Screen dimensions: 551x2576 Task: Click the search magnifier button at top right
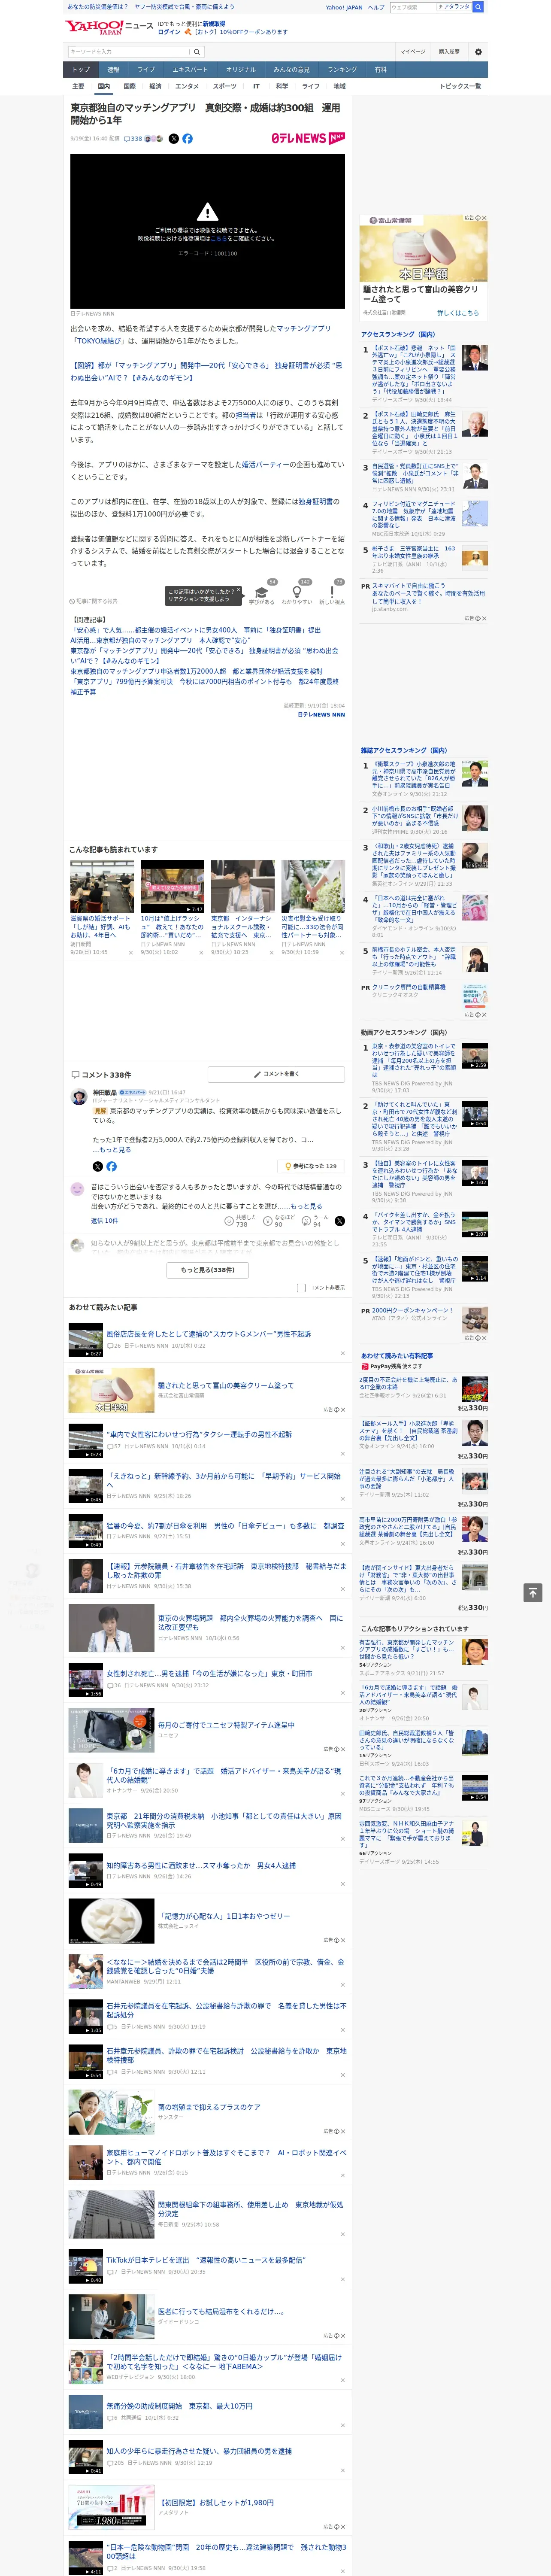click(x=478, y=7)
